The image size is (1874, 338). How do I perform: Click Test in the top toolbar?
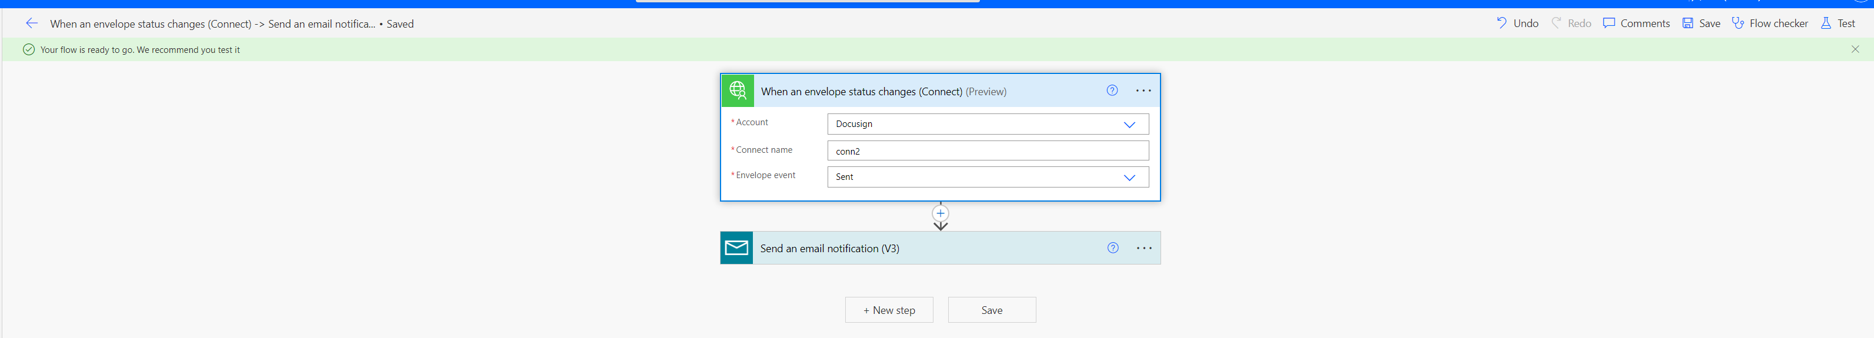tap(1837, 24)
